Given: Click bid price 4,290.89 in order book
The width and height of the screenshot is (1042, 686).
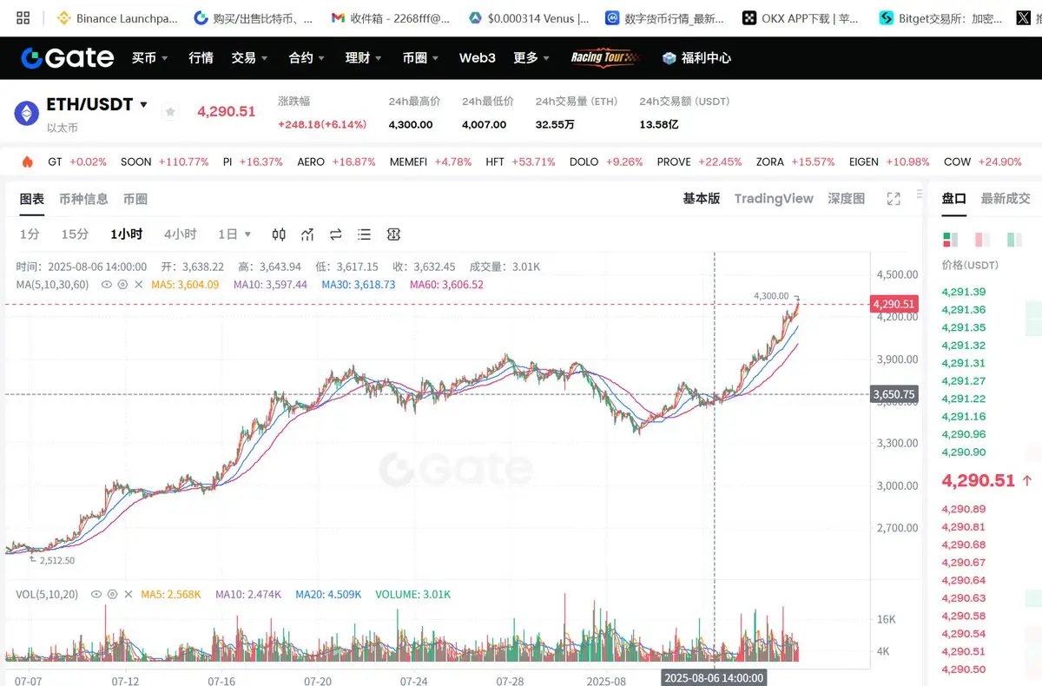Looking at the screenshot, I should point(963,510).
